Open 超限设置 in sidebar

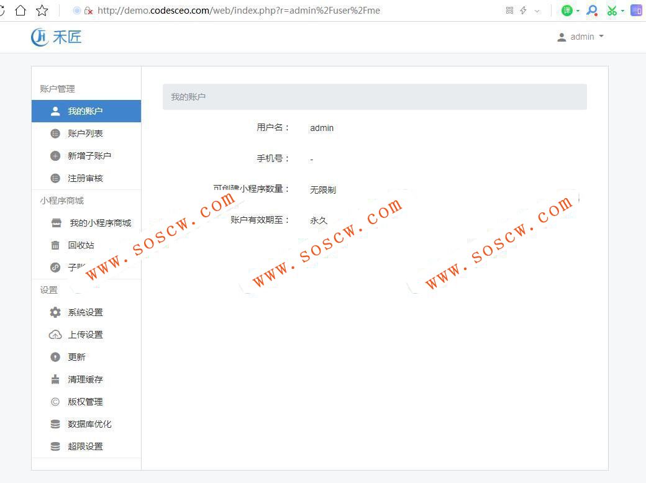click(86, 446)
